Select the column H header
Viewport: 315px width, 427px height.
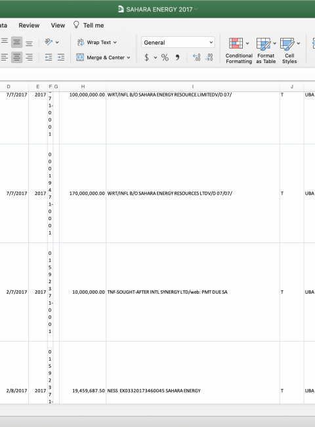coord(83,87)
